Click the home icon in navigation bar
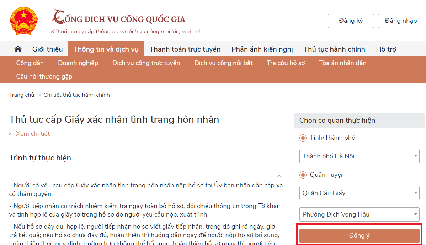This screenshot has height=245, width=426. coord(18,49)
